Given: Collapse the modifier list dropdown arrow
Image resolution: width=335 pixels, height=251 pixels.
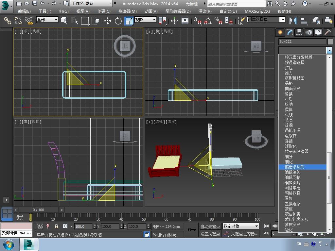Looking at the screenshot, I should coord(329,51).
